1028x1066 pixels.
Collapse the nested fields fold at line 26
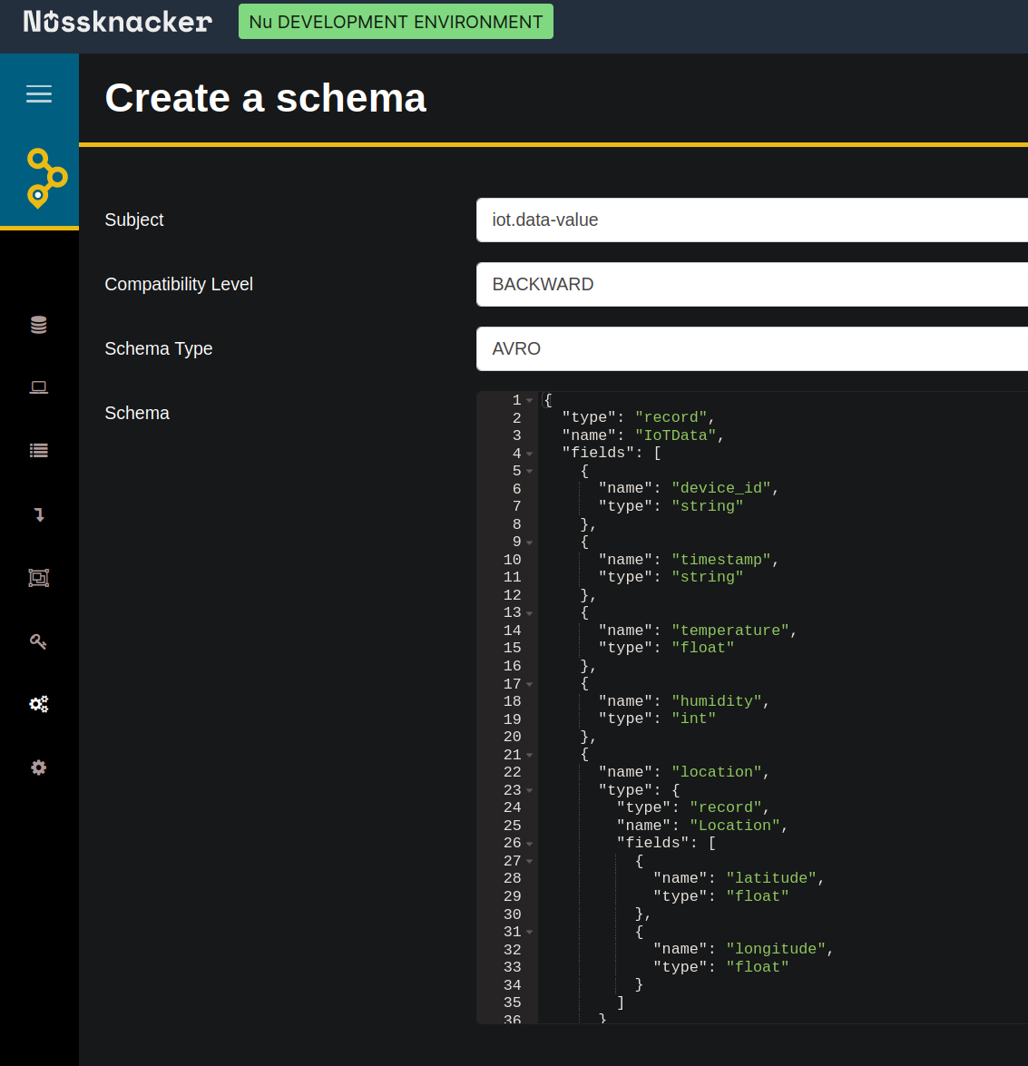click(530, 844)
